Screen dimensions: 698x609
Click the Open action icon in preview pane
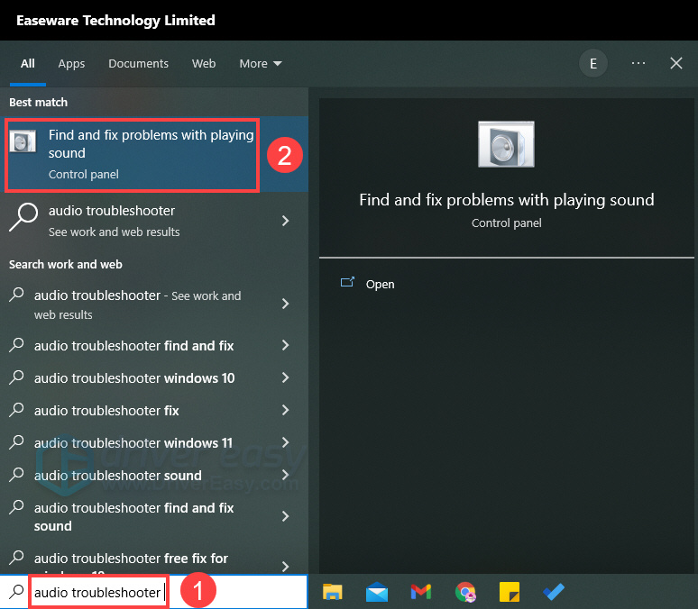pos(347,282)
